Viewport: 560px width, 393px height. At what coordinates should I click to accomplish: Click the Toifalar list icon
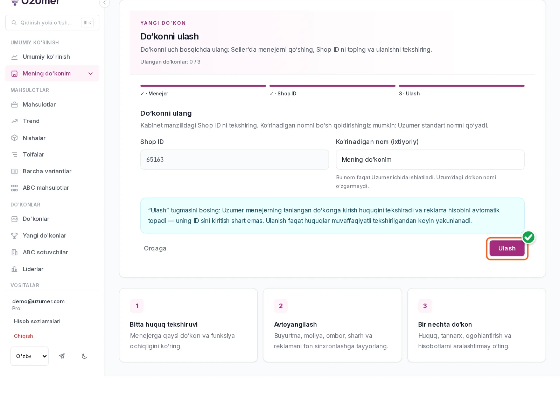(x=14, y=154)
